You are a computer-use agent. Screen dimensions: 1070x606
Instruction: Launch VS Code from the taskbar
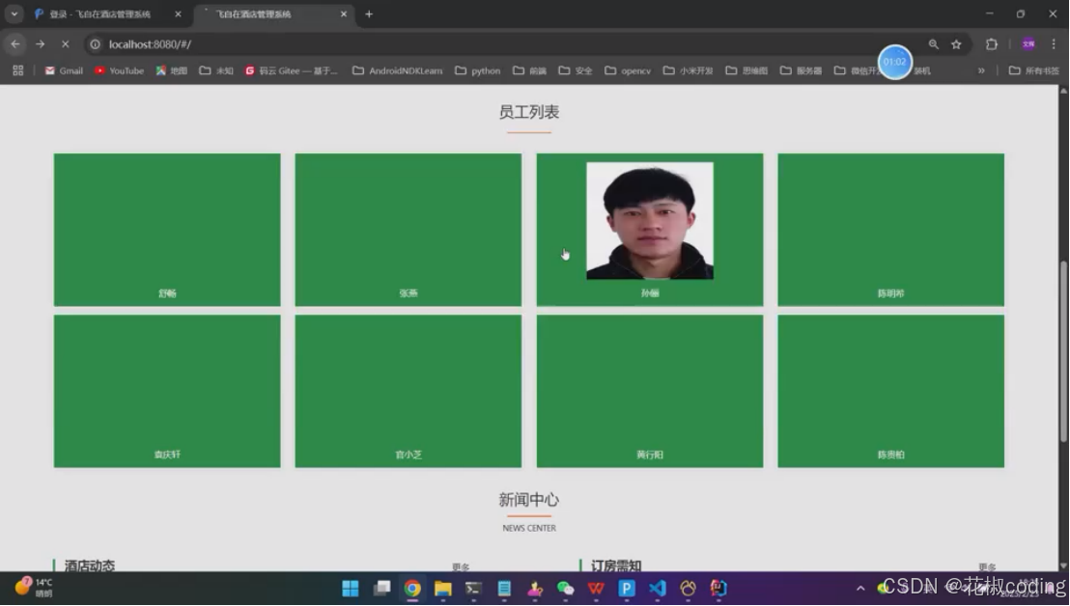(x=658, y=589)
